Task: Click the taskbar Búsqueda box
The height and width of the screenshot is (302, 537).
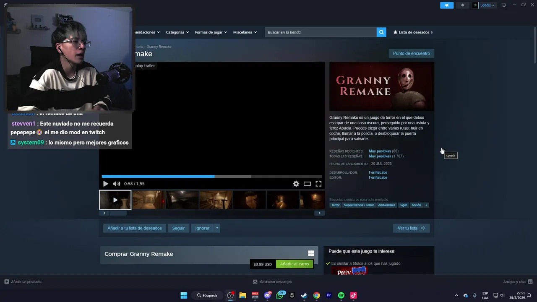Action: pyautogui.click(x=207, y=295)
